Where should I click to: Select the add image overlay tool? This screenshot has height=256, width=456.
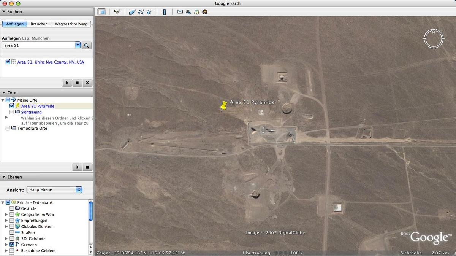tap(149, 12)
